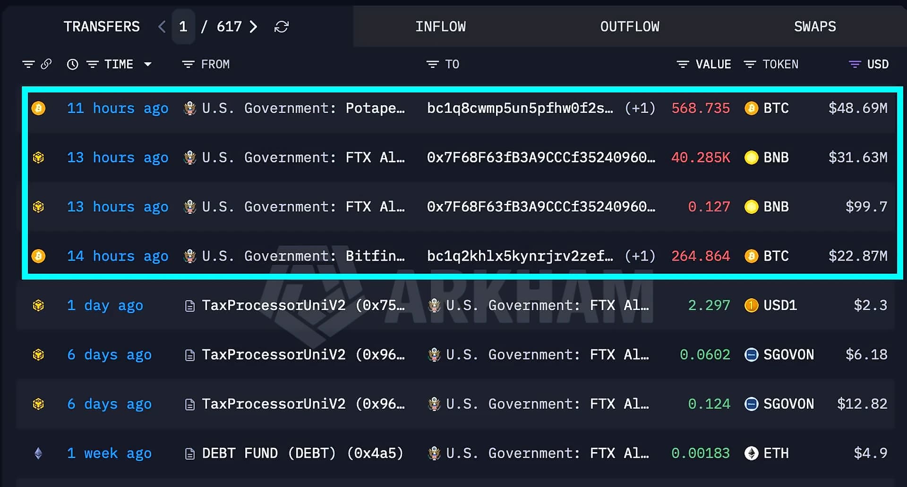Click Bitcoin chain icon on 14 hours ago row

tap(39, 256)
